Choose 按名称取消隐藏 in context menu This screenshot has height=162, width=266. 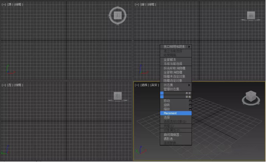pos(176,68)
